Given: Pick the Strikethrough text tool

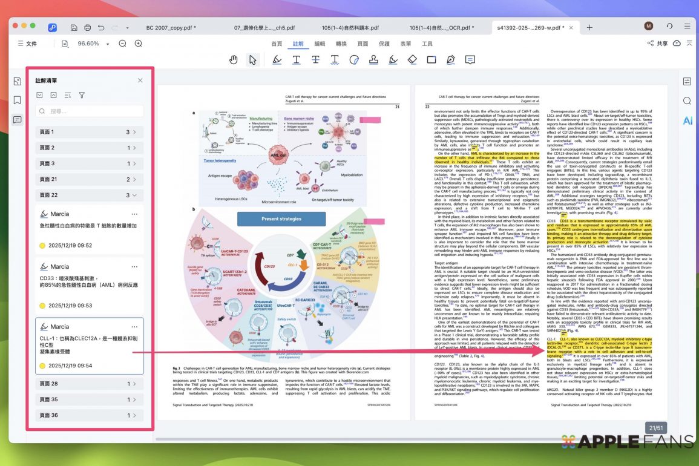Looking at the screenshot, I should [315, 59].
